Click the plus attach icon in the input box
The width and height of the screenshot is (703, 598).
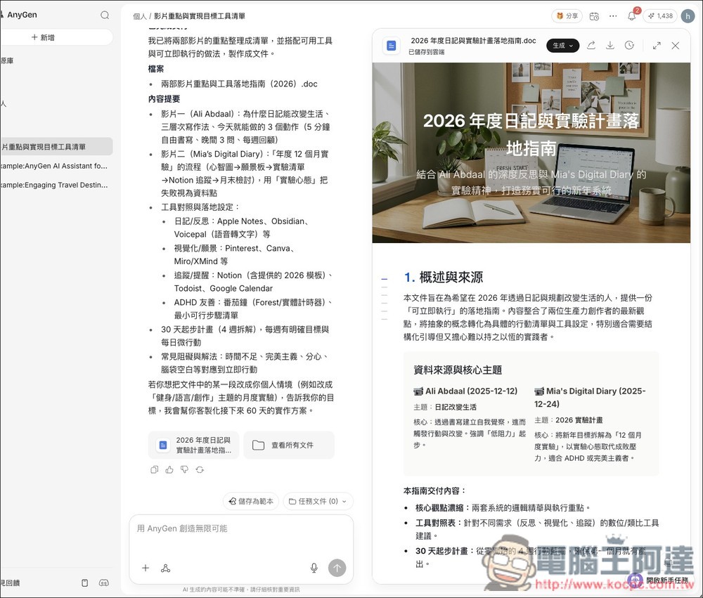tap(146, 568)
